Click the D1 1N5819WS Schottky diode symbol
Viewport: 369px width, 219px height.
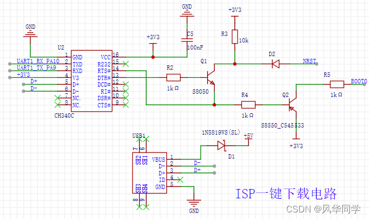[x=221, y=145]
